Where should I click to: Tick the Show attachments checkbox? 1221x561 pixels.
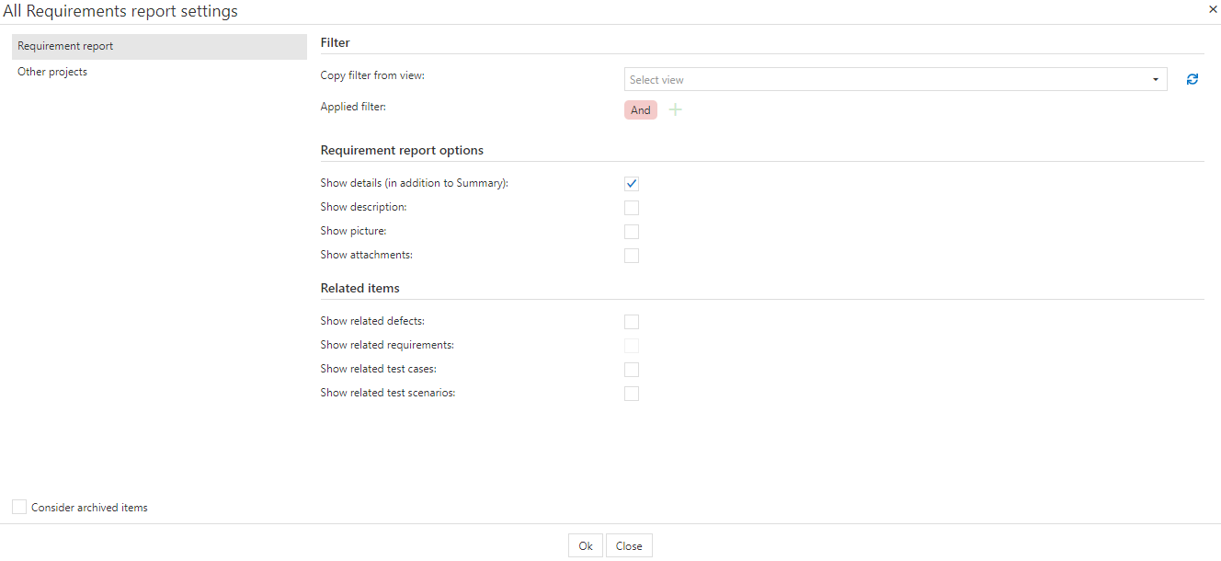632,256
